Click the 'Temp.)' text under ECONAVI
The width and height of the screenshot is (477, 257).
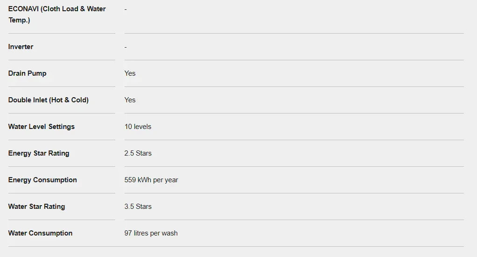click(x=19, y=20)
